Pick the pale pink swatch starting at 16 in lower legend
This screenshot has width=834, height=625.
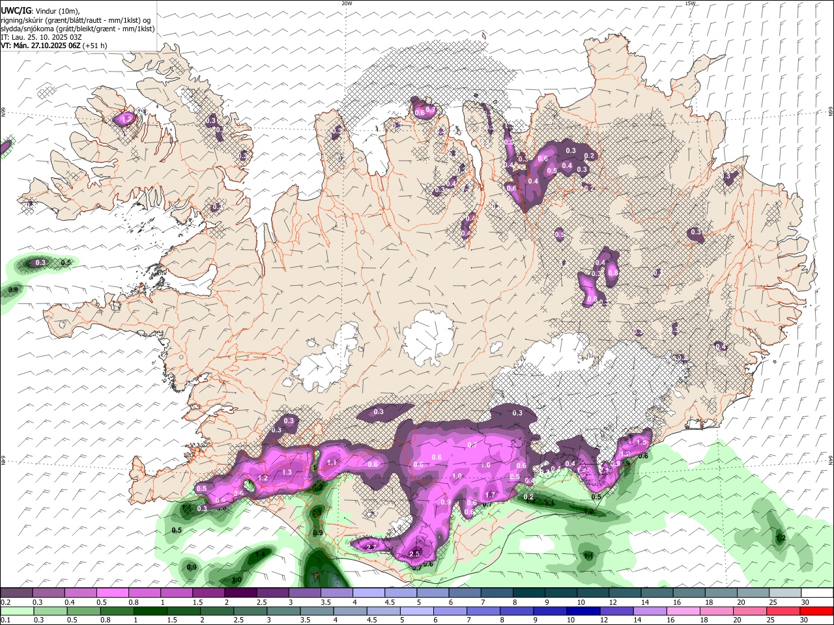click(683, 611)
